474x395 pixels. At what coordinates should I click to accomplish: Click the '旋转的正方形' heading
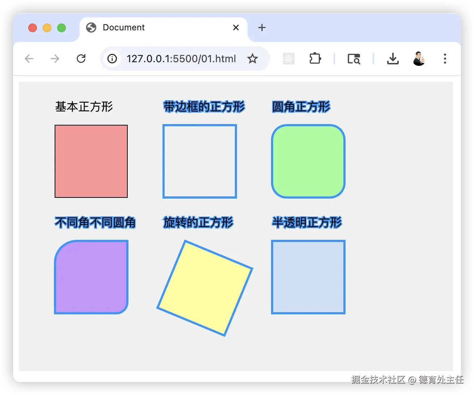pos(198,222)
